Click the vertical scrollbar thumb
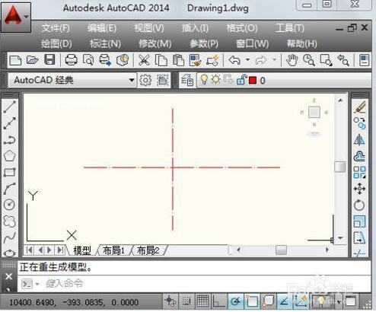 pos(339,167)
